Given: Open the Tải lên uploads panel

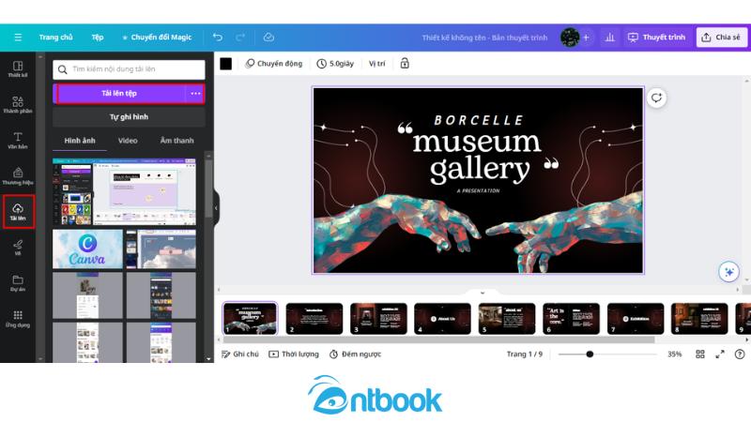Looking at the screenshot, I should [18, 212].
